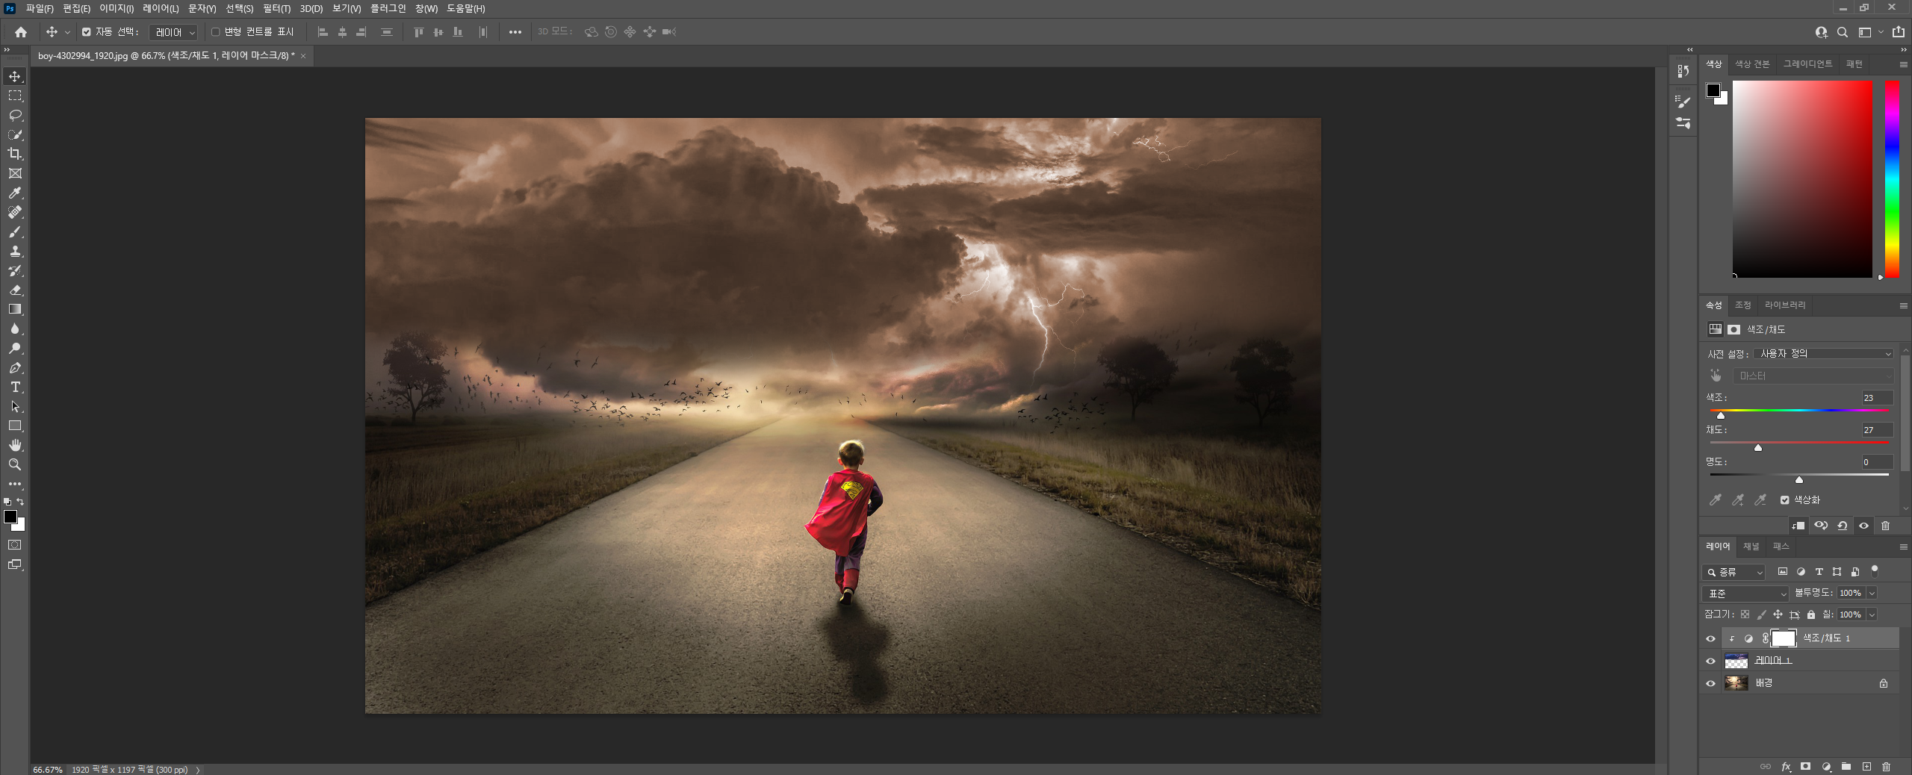Screen dimensions: 1912x775
Task: Hide the 배경 layer
Action: [x=1710, y=684]
